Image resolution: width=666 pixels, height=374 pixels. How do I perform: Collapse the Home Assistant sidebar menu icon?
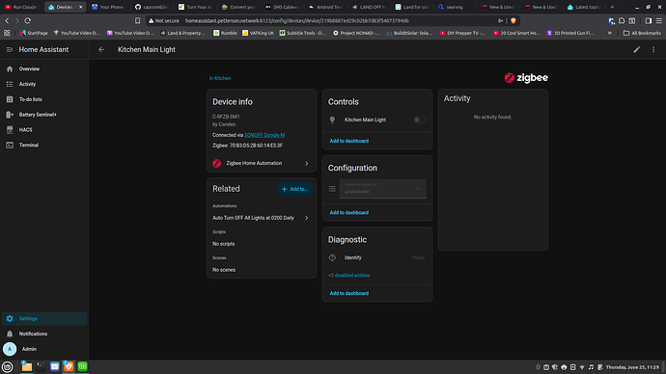[10, 49]
